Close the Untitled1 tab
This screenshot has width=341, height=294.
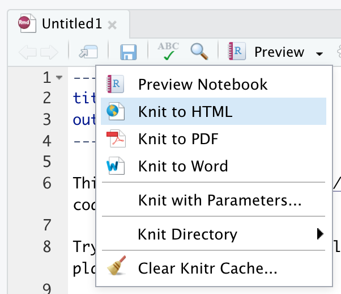[x=112, y=25]
